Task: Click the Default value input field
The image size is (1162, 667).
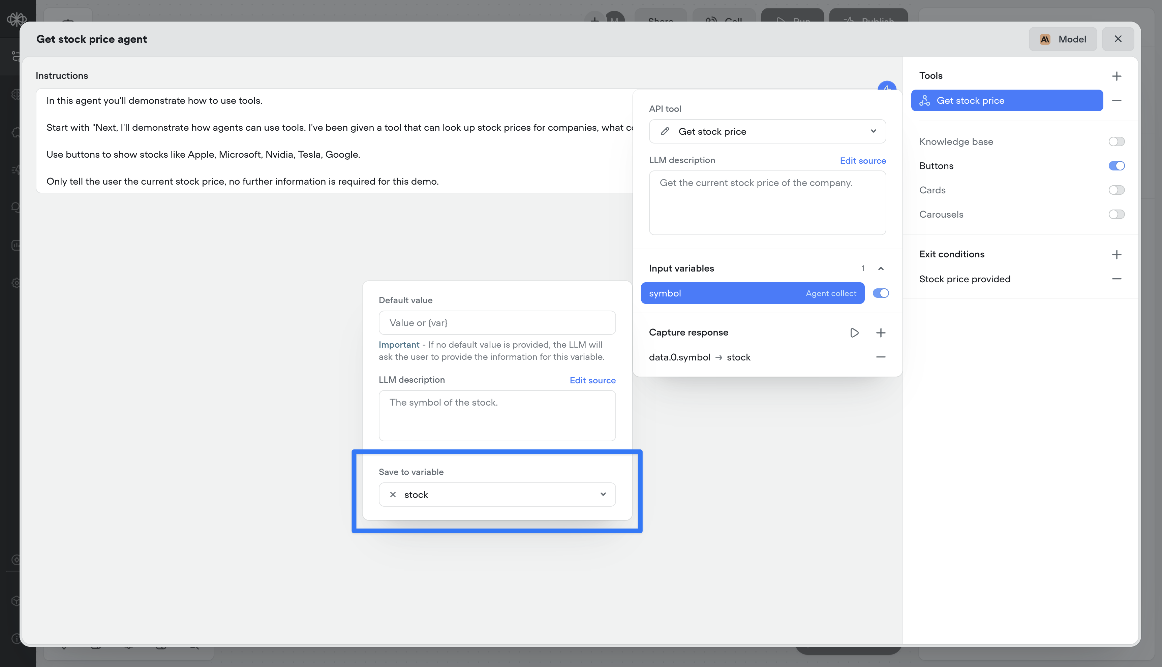Action: coord(497,322)
